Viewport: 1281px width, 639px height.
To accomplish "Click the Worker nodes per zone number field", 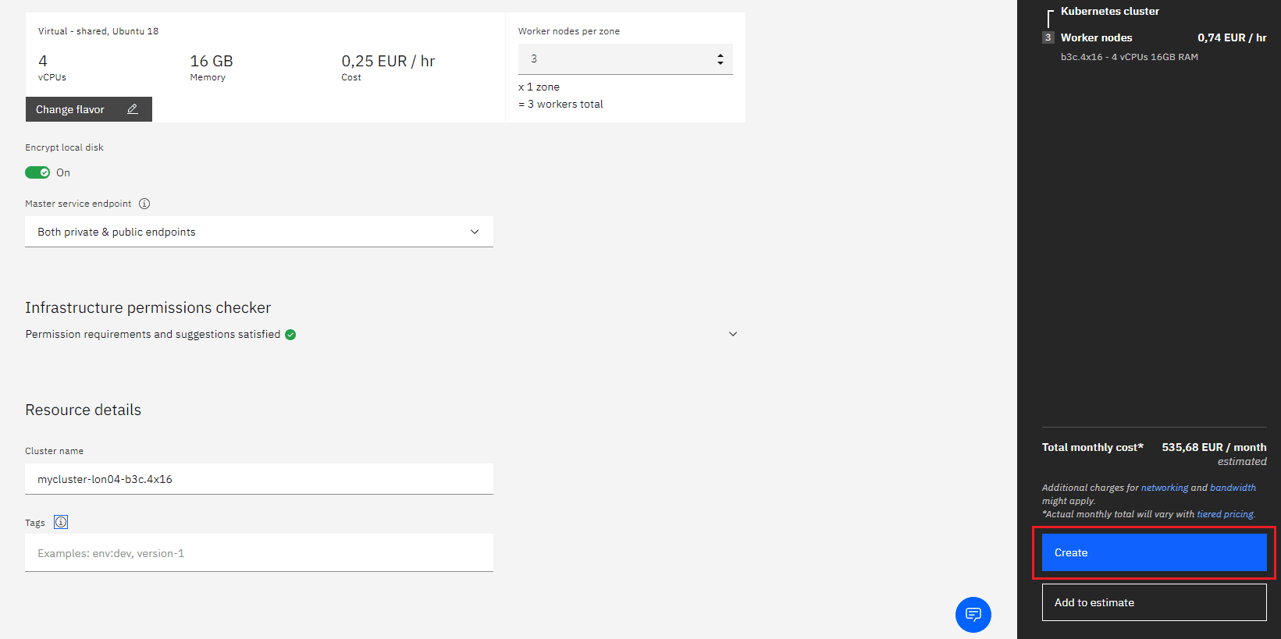I will click(x=617, y=59).
